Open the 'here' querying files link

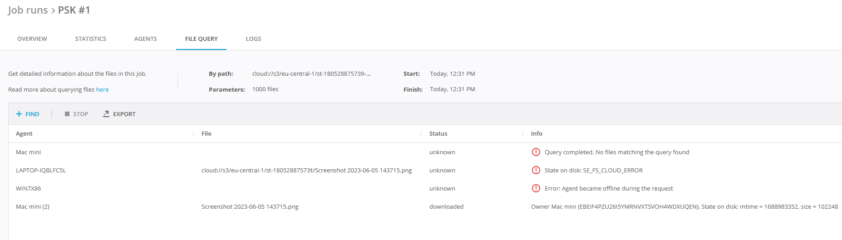tap(102, 89)
